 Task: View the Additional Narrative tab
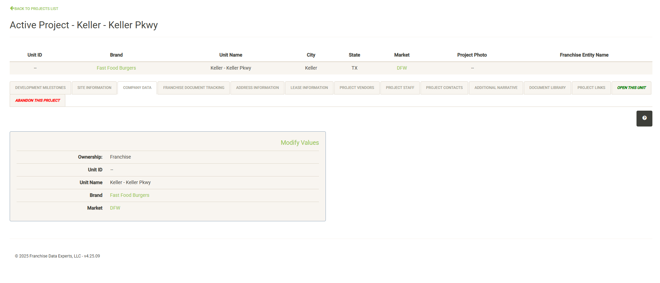pyautogui.click(x=496, y=88)
